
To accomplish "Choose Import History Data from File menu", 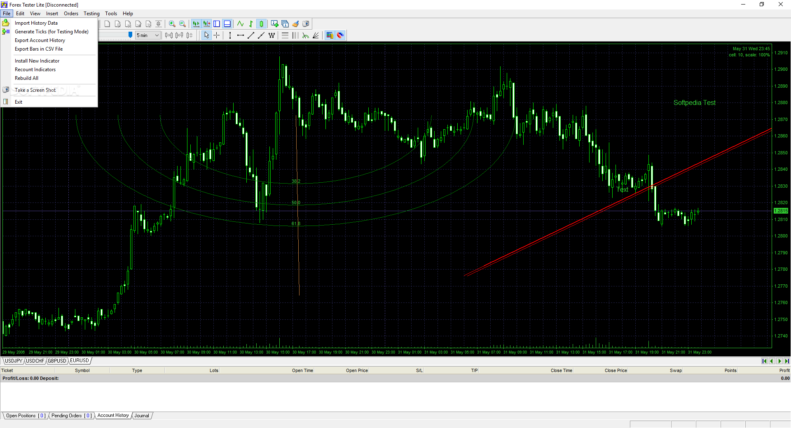I will [49, 23].
